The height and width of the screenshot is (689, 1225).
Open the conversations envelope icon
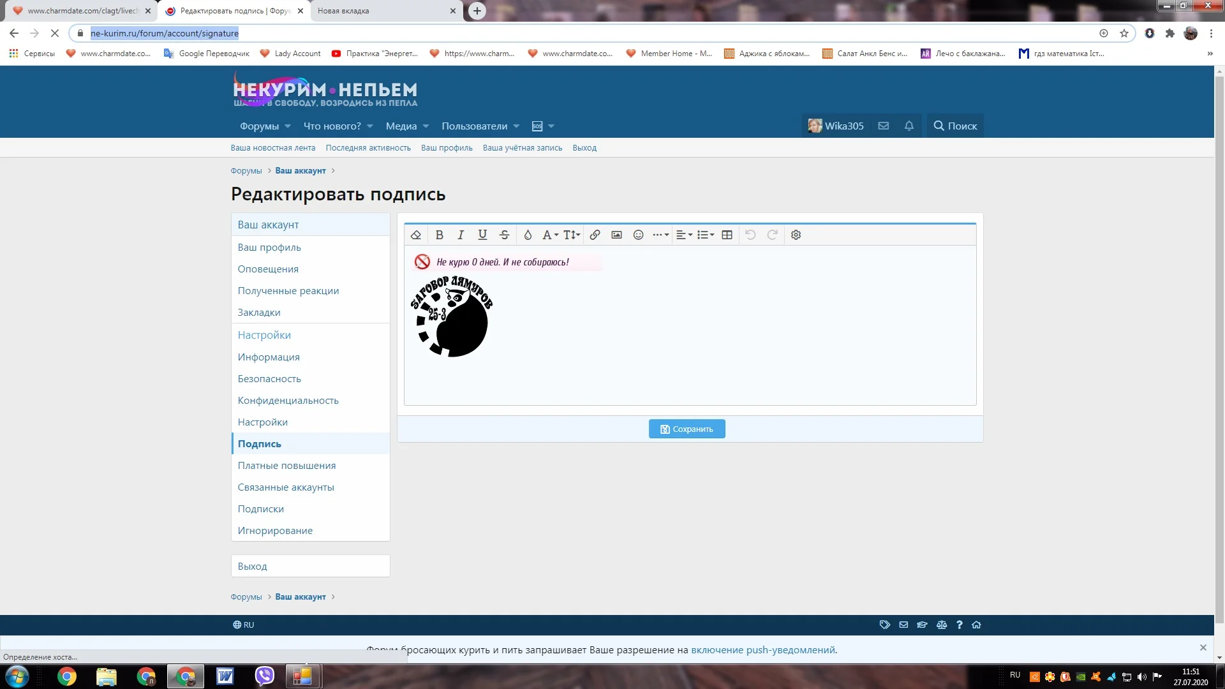coord(884,126)
